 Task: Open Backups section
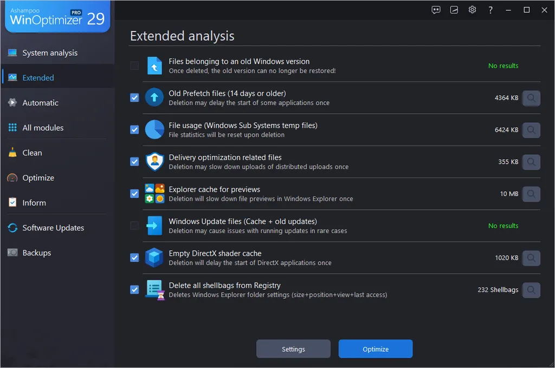coord(57,253)
